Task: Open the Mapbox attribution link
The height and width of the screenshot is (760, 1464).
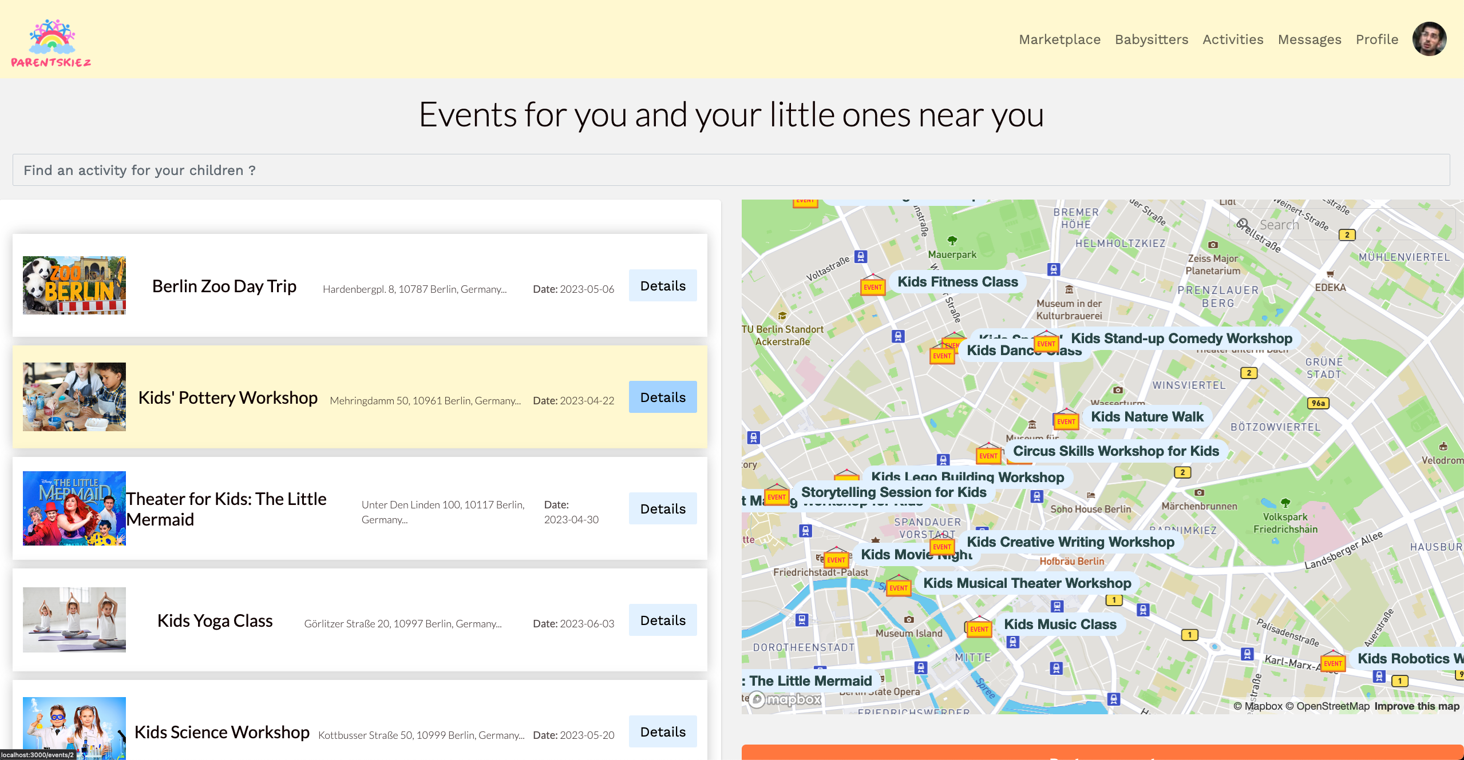Action: click(1257, 706)
